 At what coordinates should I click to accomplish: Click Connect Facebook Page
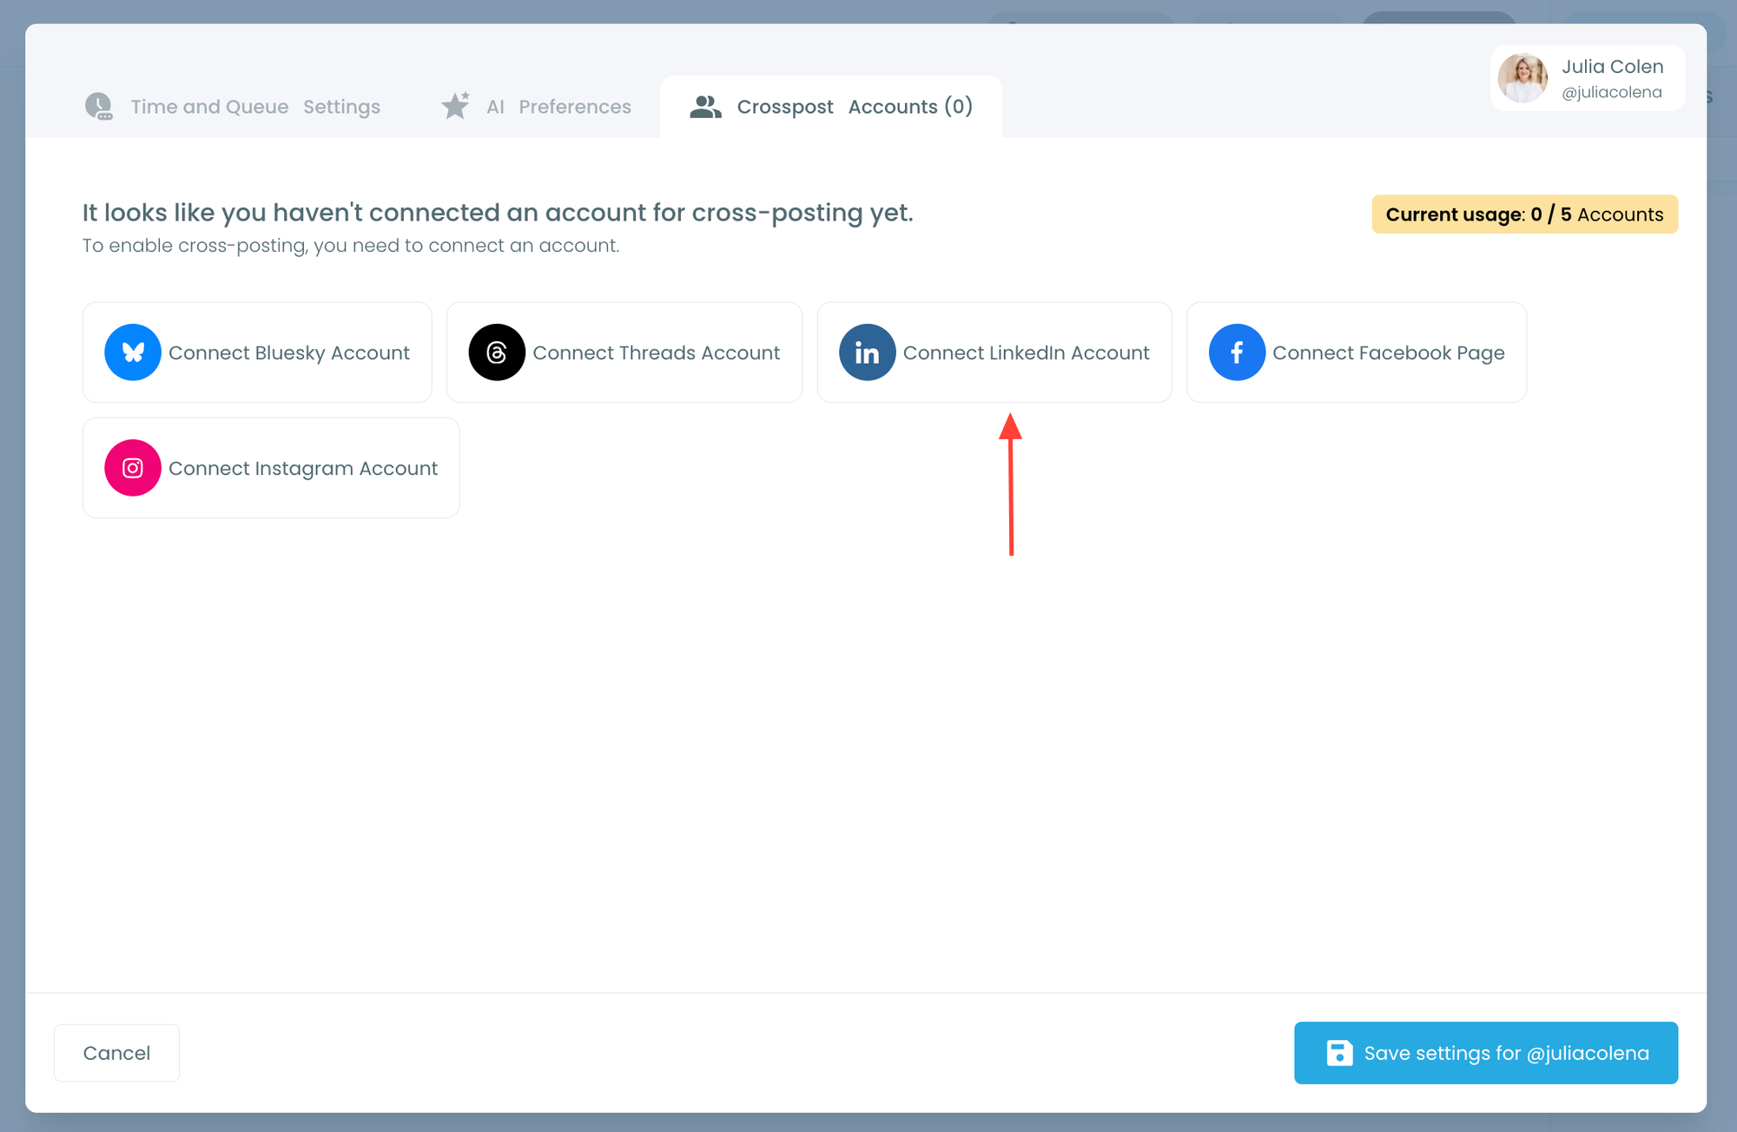(1355, 352)
